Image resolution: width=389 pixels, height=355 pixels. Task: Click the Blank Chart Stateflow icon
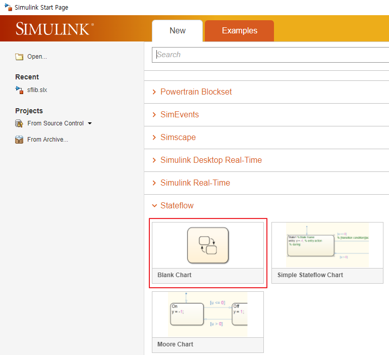pos(208,245)
